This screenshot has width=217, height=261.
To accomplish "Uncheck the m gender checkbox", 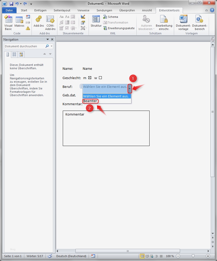I will (x=90, y=78).
